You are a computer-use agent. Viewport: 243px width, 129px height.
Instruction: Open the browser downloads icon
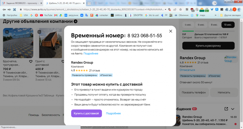point(231,9)
